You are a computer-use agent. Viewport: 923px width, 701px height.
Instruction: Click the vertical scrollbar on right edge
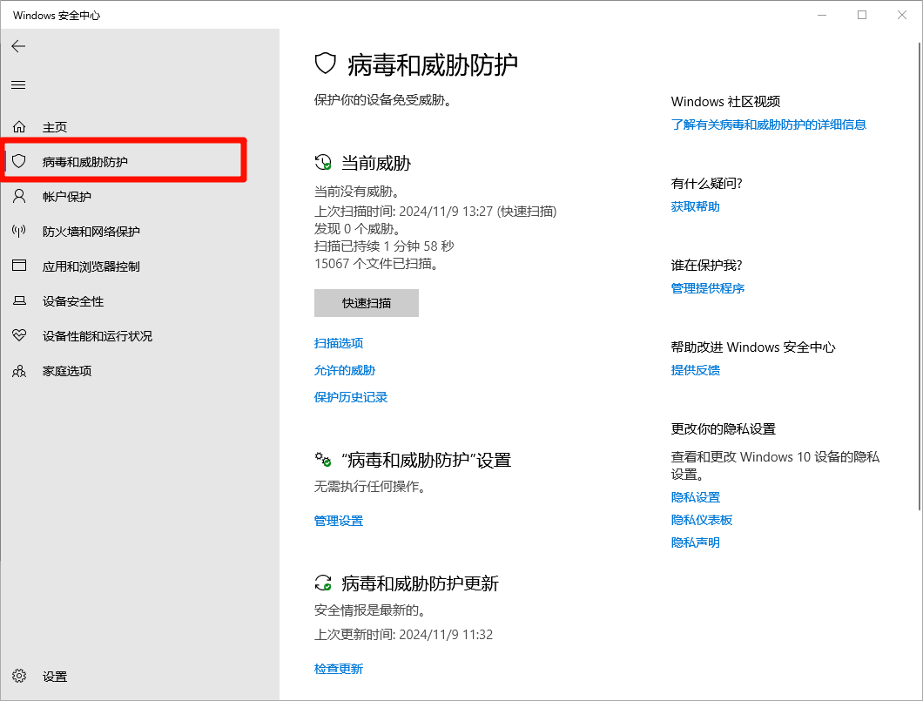(920, 277)
